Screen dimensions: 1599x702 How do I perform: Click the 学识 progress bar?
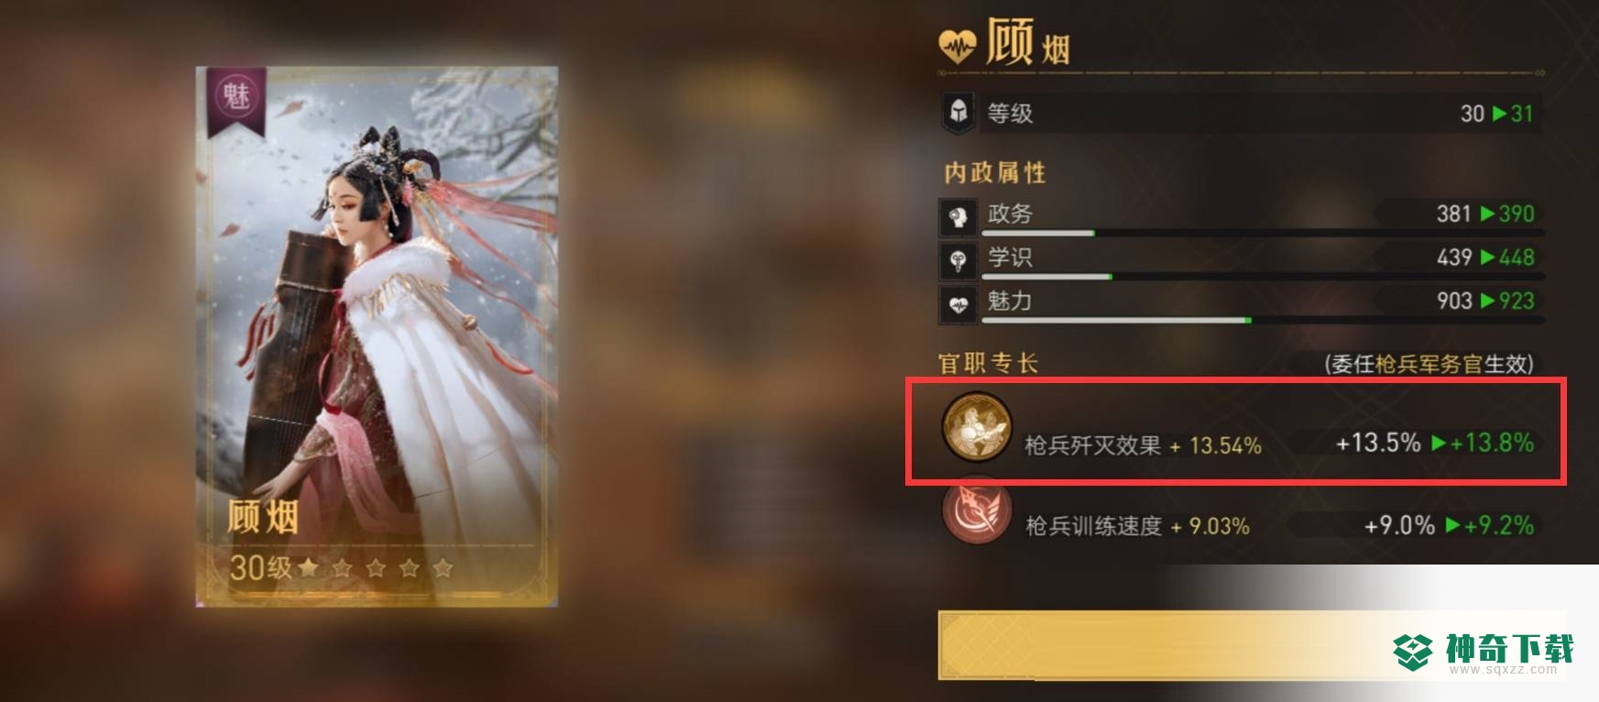click(1263, 276)
